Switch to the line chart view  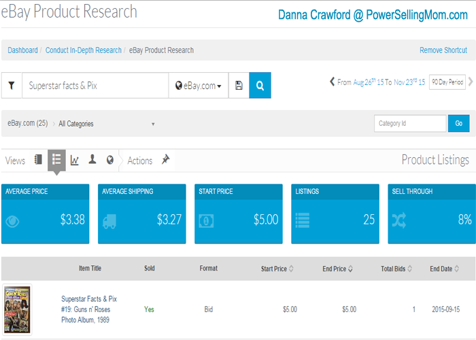74,160
